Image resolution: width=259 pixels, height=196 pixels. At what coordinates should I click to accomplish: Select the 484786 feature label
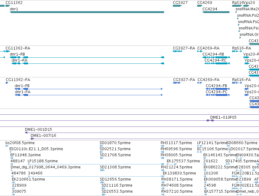(19, 173)
